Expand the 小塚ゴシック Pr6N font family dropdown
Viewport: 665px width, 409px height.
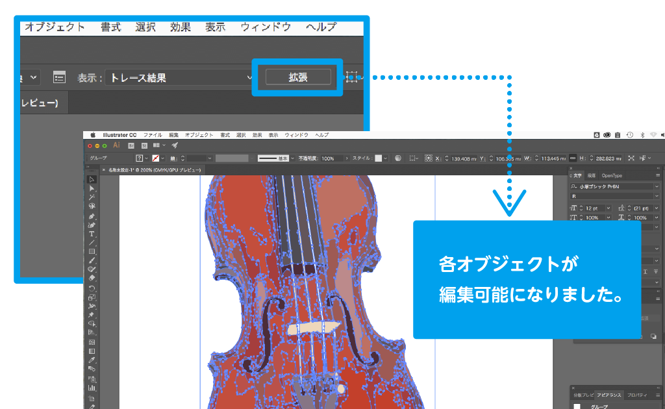(657, 186)
